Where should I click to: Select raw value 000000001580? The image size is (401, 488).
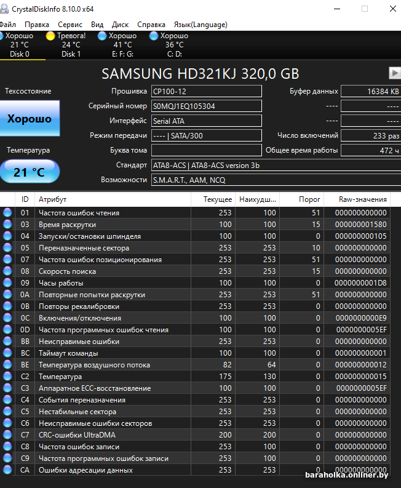361,225
